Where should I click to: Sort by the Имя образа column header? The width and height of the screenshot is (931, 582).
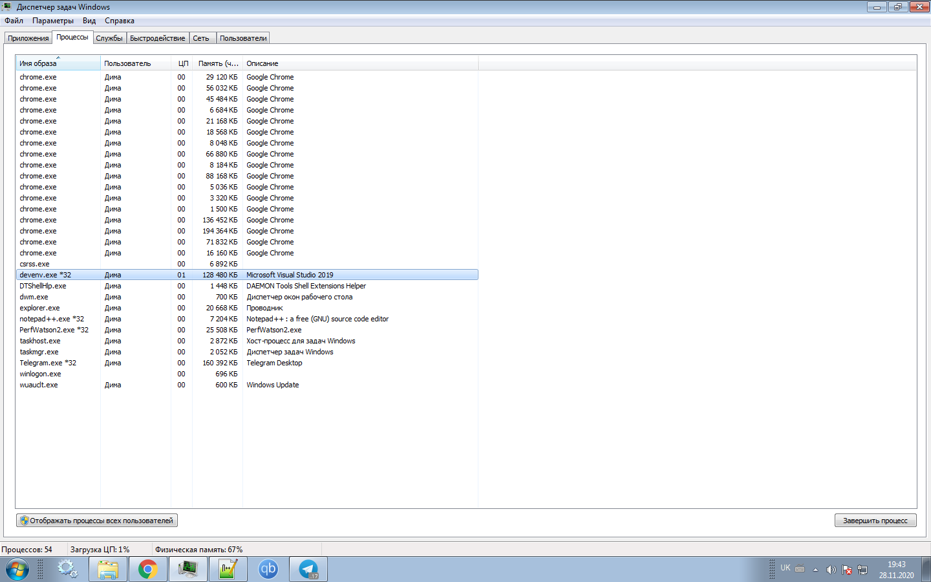[58, 63]
